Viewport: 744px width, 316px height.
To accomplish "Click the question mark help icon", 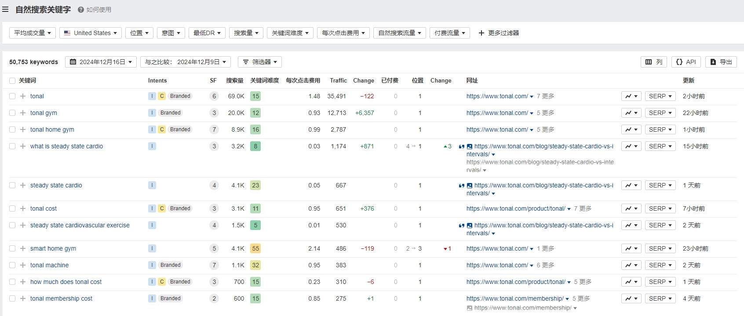I will [x=81, y=10].
